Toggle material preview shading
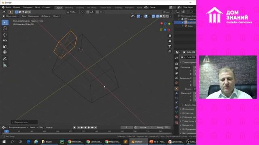Screen dimensions: 259x145 (x=164, y=16)
